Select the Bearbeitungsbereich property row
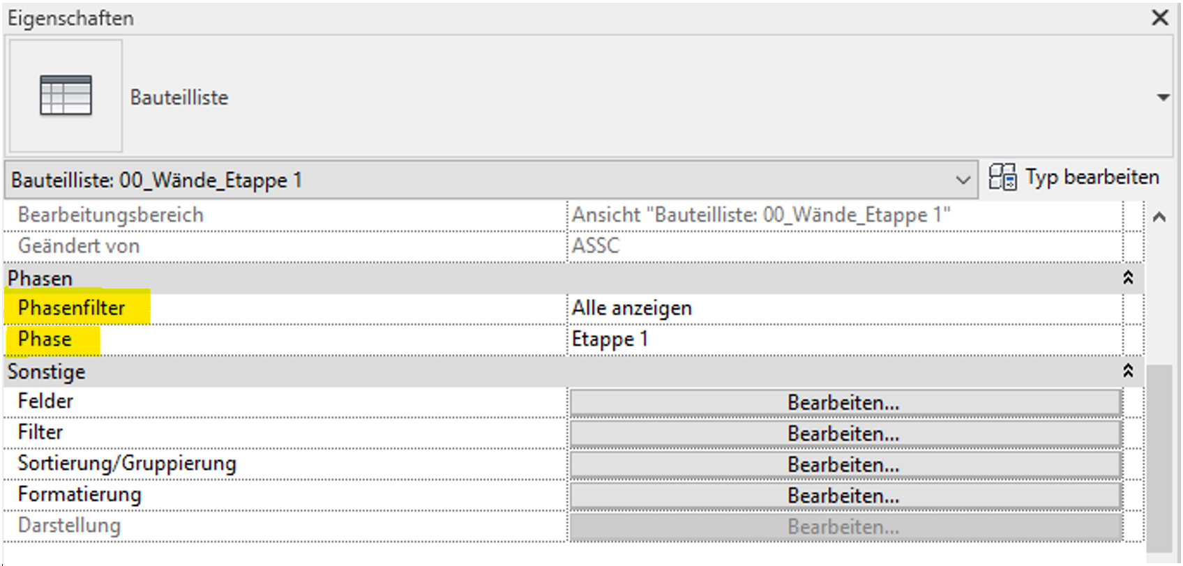Image resolution: width=1183 pixels, height=566 pixels. pyautogui.click(x=112, y=215)
